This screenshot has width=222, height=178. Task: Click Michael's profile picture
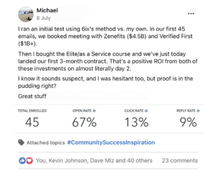[26, 14]
